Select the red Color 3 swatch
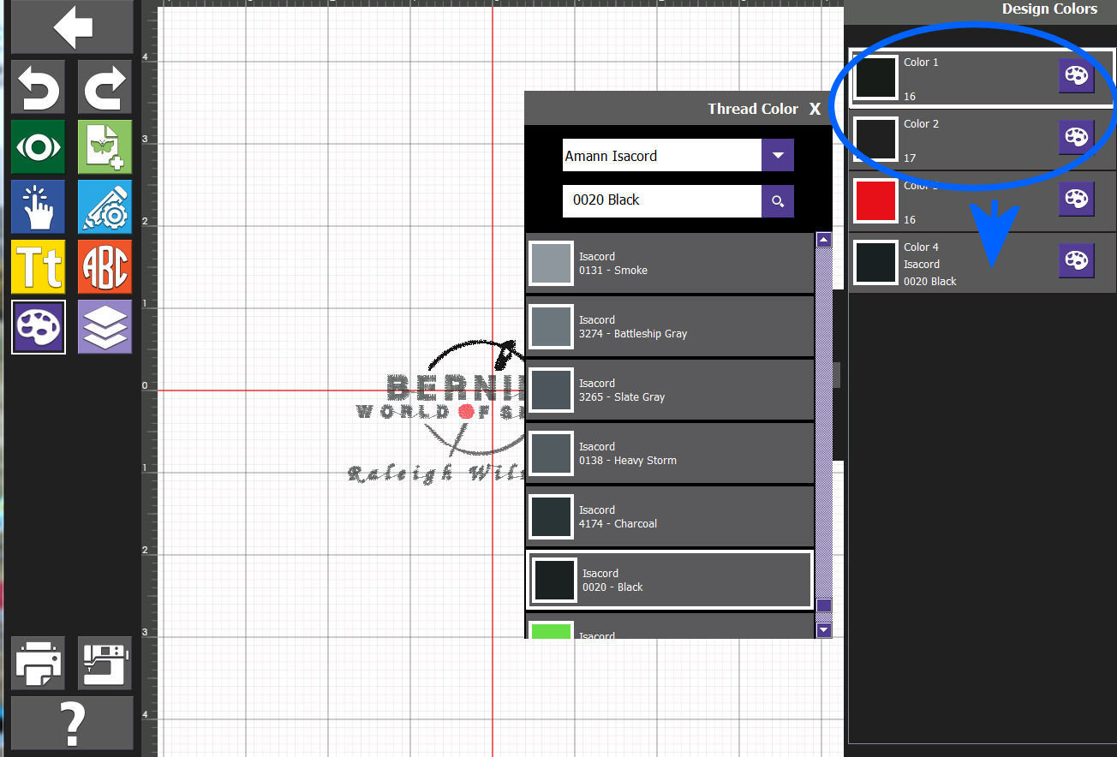The width and height of the screenshot is (1117, 757). click(x=875, y=200)
